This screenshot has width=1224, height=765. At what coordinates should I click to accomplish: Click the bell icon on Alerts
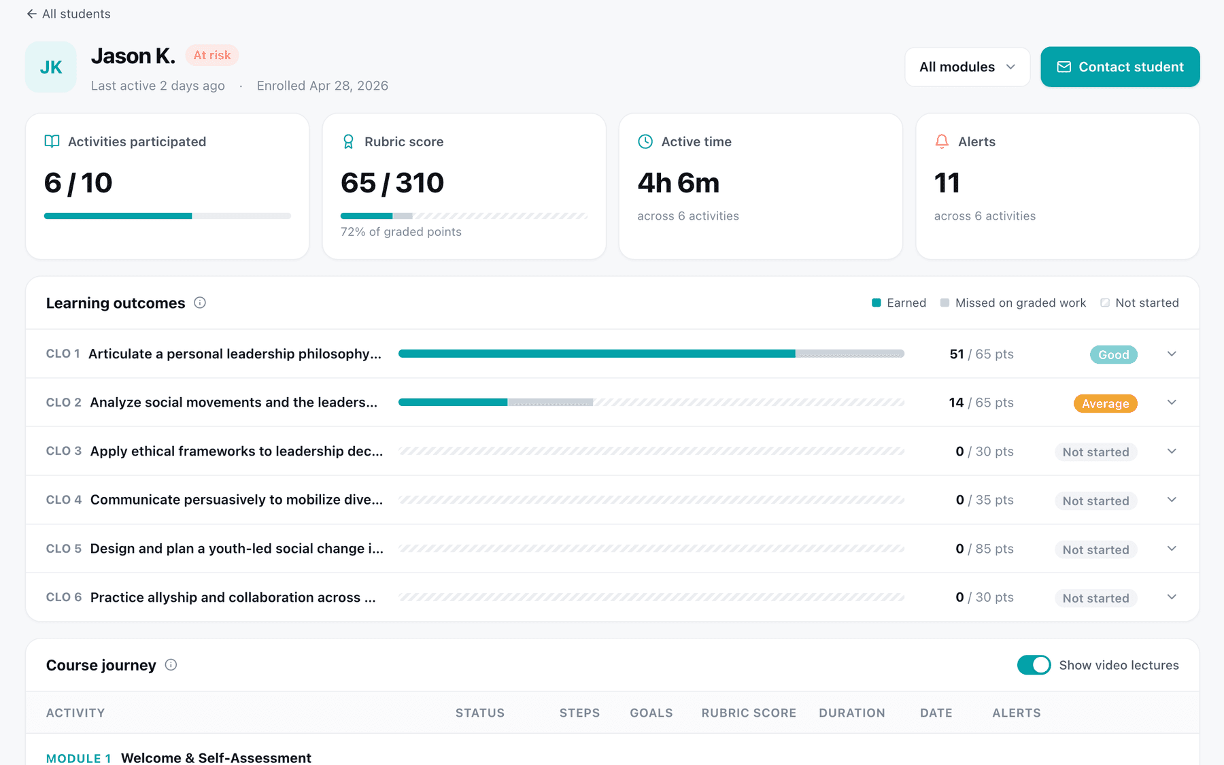[942, 141]
